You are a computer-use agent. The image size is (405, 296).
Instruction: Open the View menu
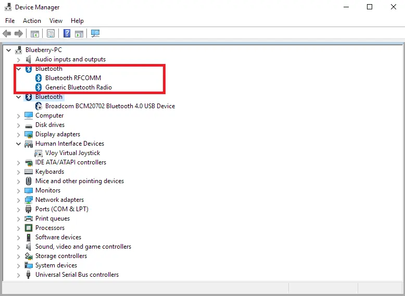point(56,21)
